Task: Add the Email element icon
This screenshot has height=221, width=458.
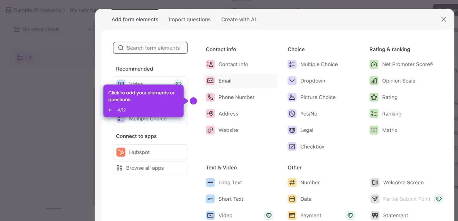Action: 210,81
